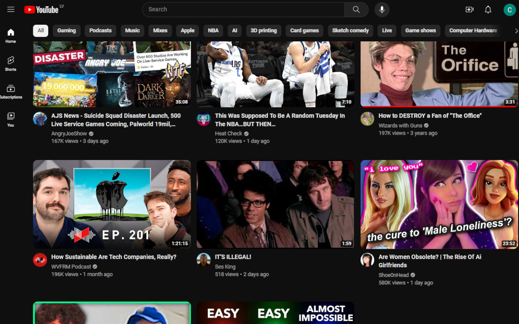Filter by the AI chip
The image size is (519, 324).
pos(235,31)
